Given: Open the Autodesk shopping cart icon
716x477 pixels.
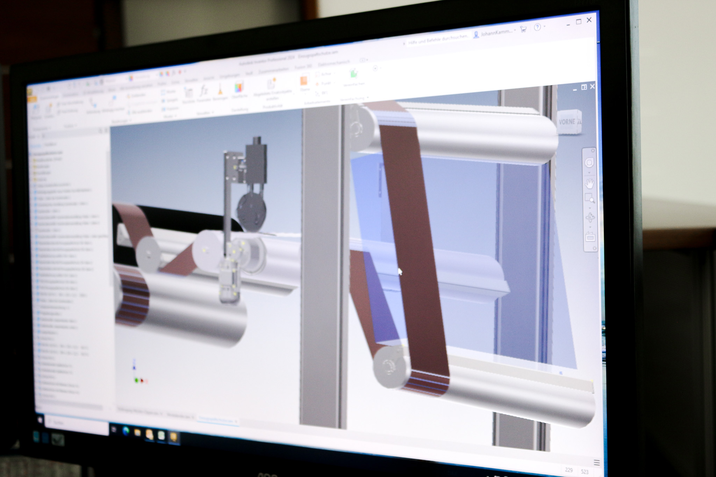Looking at the screenshot, I should point(523,29).
